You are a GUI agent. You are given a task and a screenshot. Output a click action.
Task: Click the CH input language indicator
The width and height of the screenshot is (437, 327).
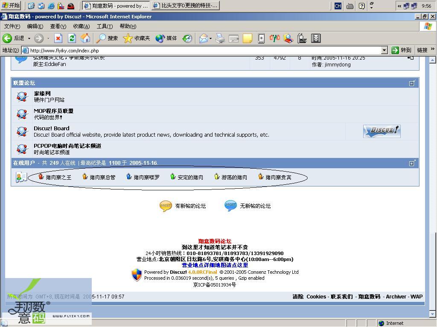click(338, 6)
